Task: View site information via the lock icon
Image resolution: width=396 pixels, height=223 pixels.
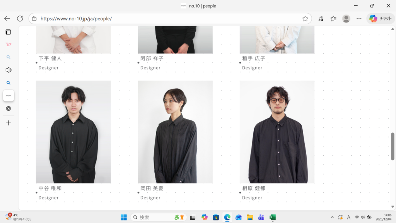Action: tap(34, 19)
